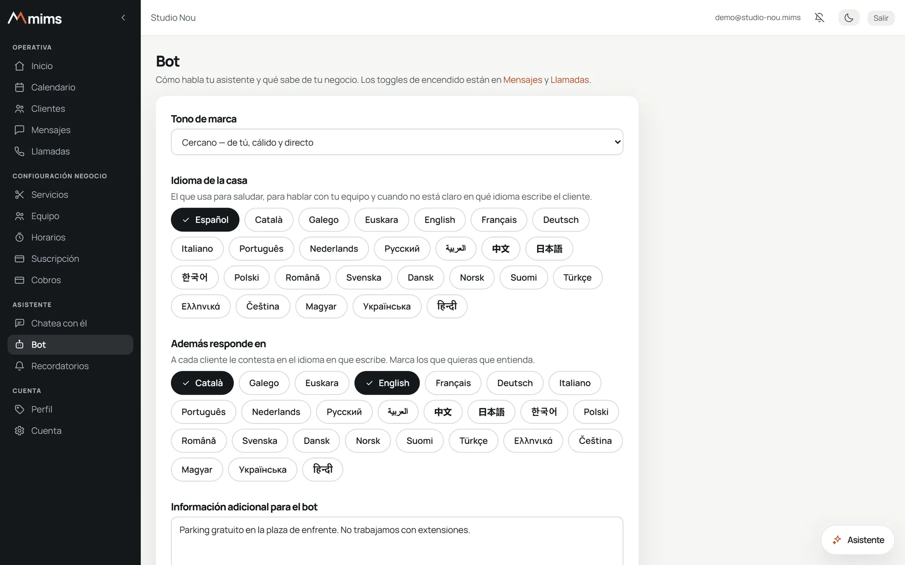Click the Recordatorios bell icon
Image resolution: width=905 pixels, height=565 pixels.
(x=20, y=366)
